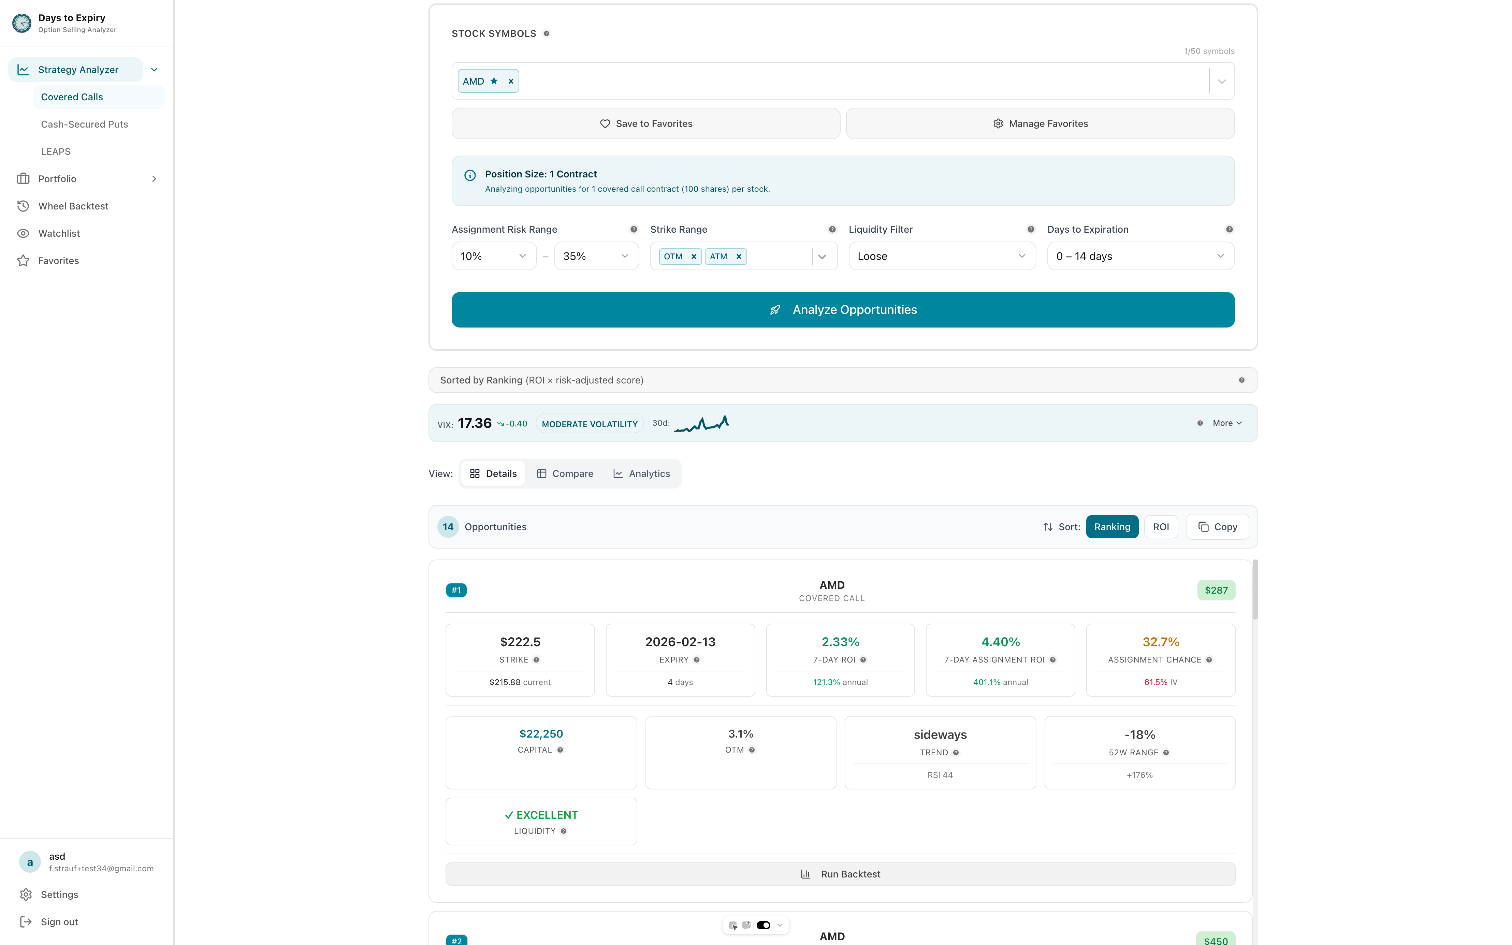Open Portfolio via the briefcase icon
The height and width of the screenshot is (945, 1512).
[23, 179]
